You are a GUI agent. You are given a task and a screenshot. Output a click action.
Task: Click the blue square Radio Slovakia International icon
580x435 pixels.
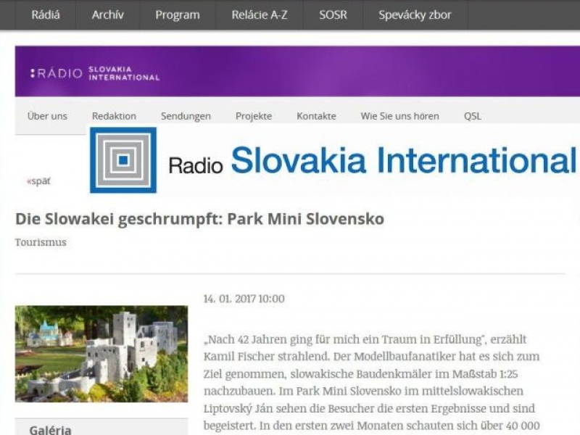123,160
